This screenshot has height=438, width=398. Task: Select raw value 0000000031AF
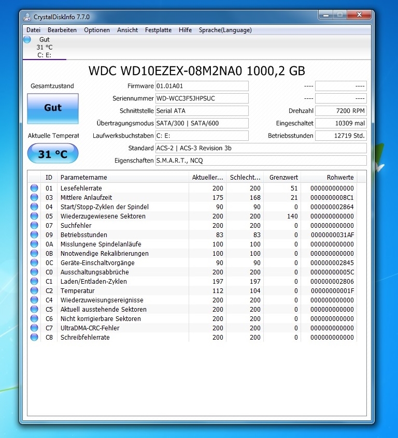tap(332, 235)
